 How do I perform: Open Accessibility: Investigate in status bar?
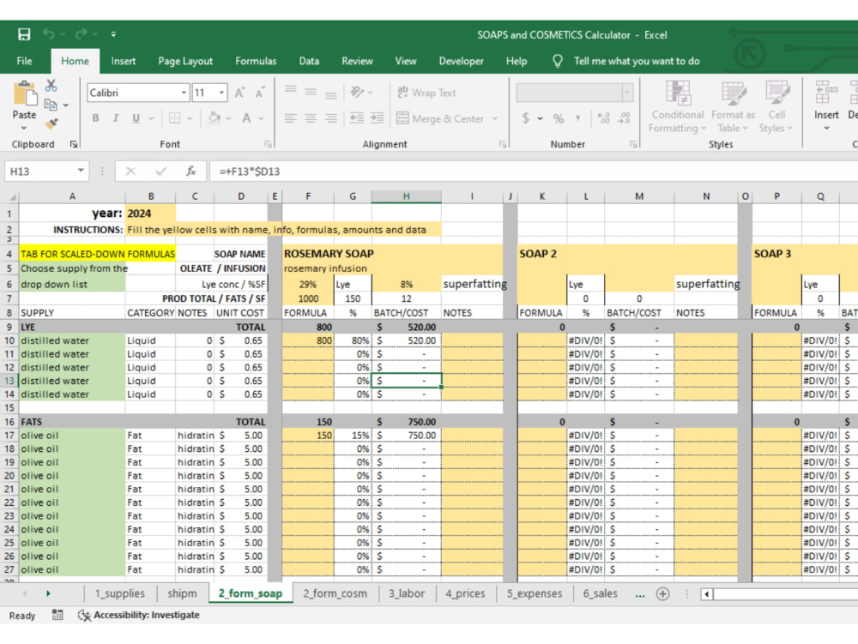(x=139, y=615)
